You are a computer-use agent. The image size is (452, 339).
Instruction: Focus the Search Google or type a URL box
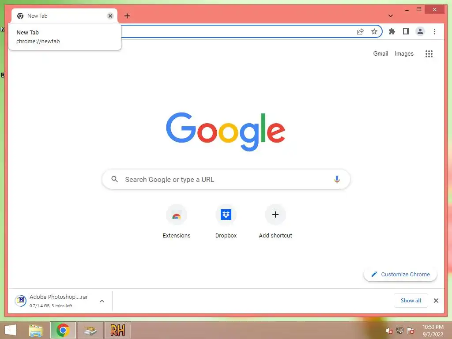point(226,179)
